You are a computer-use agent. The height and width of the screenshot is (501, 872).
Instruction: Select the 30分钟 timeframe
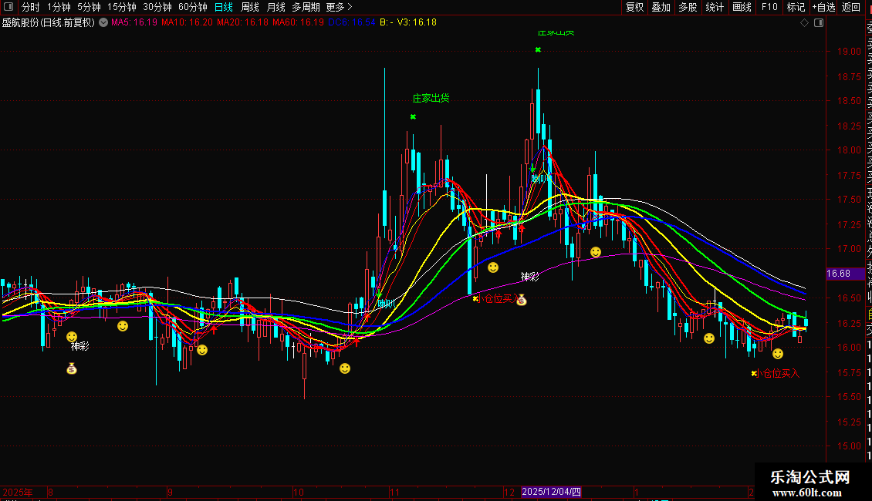(157, 7)
